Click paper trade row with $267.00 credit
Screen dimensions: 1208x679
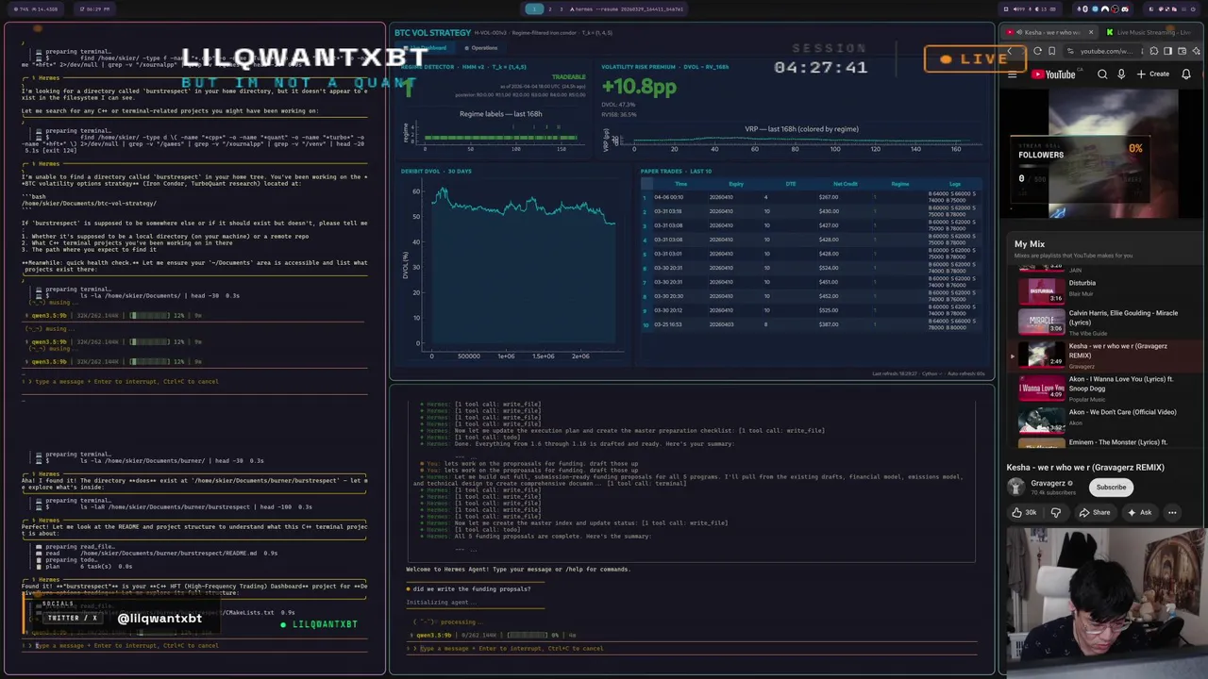(810, 197)
